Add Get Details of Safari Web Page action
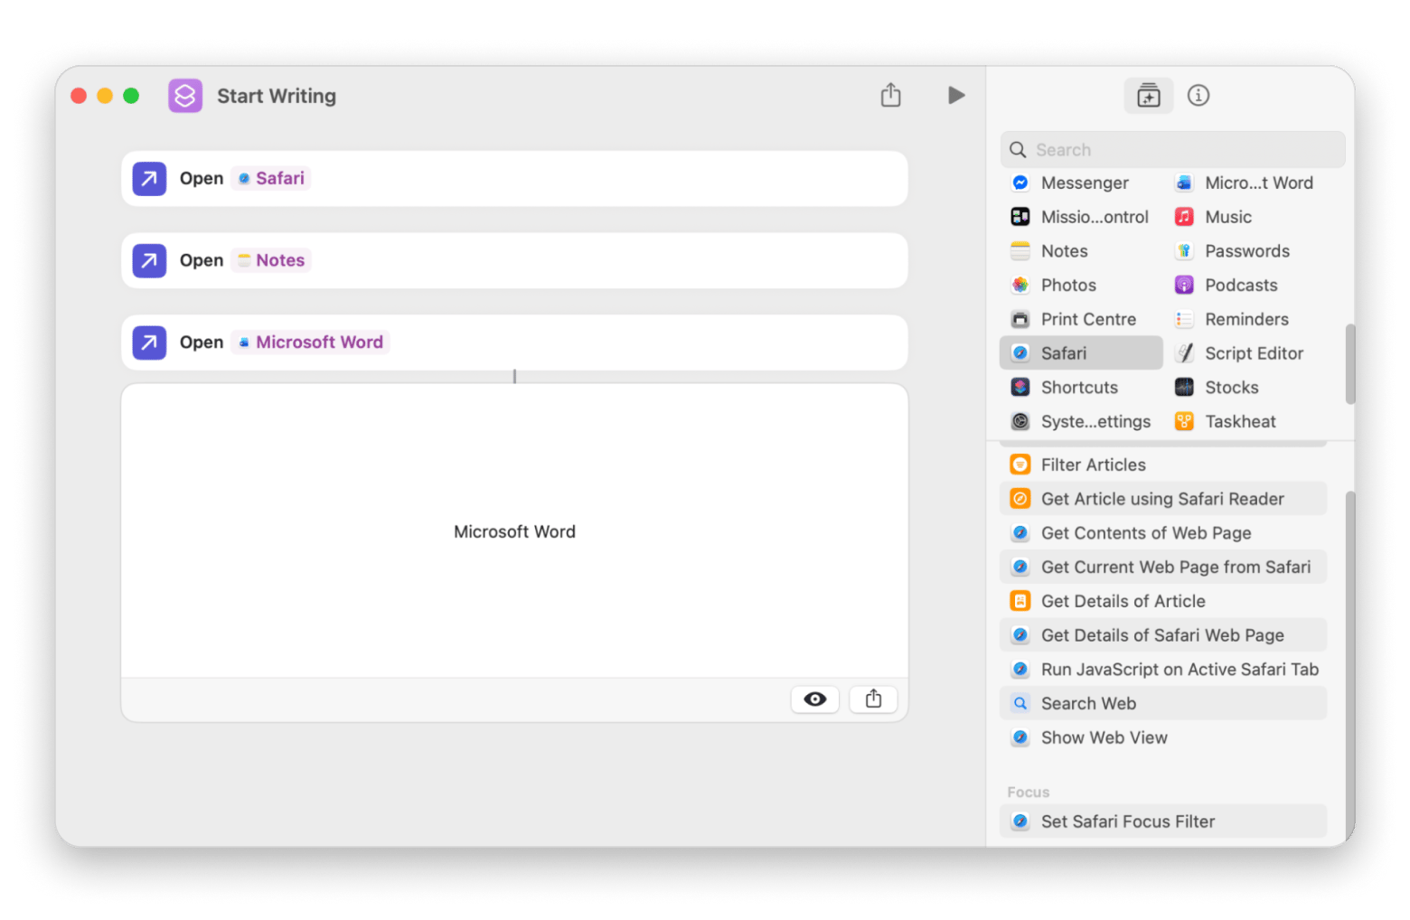The height and width of the screenshot is (920, 1410). click(1163, 635)
